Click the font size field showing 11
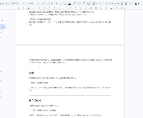The image size is (143, 118). [47, 4]
